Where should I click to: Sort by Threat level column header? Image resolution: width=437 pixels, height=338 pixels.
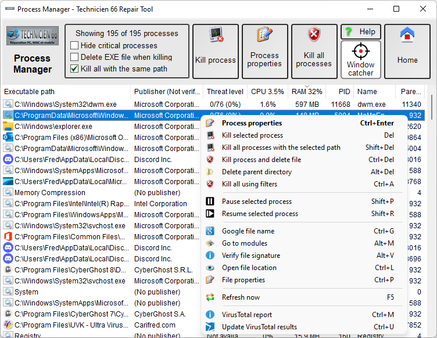click(x=225, y=92)
